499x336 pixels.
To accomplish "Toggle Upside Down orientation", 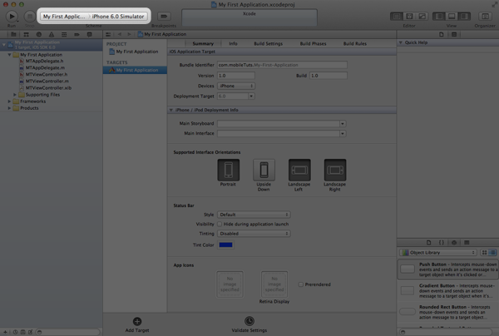I will [264, 170].
